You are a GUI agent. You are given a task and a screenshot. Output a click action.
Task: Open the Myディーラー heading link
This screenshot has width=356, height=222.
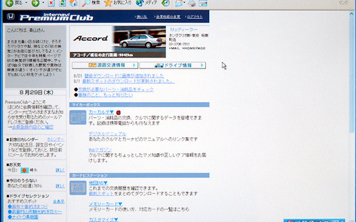click(184, 29)
